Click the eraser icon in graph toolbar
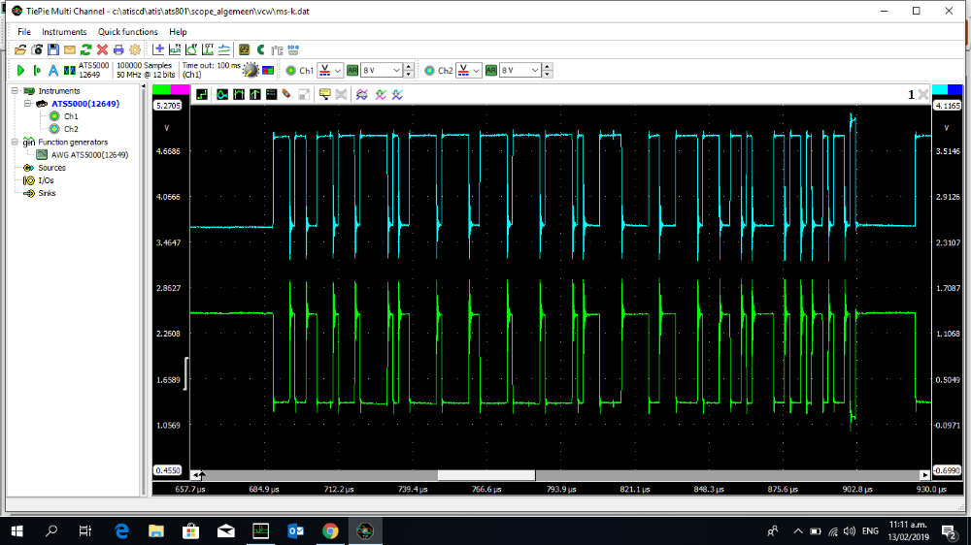 pyautogui.click(x=287, y=94)
